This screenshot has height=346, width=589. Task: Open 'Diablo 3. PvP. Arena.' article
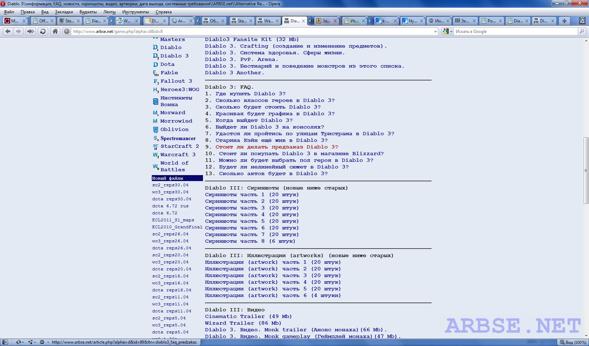click(242, 60)
